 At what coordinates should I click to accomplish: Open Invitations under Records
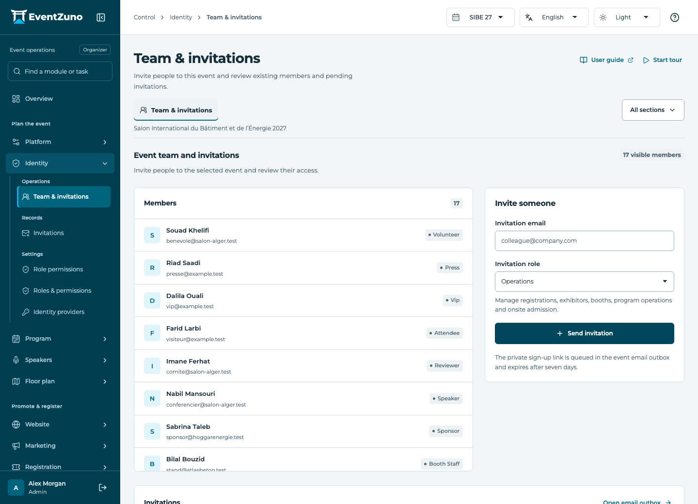(64, 233)
